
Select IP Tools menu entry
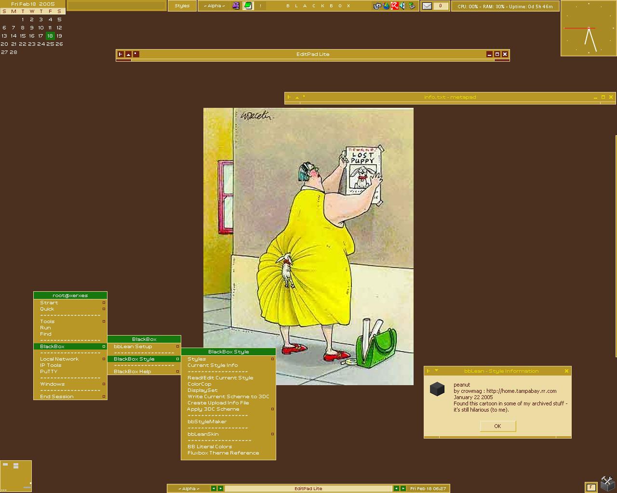click(x=70, y=365)
